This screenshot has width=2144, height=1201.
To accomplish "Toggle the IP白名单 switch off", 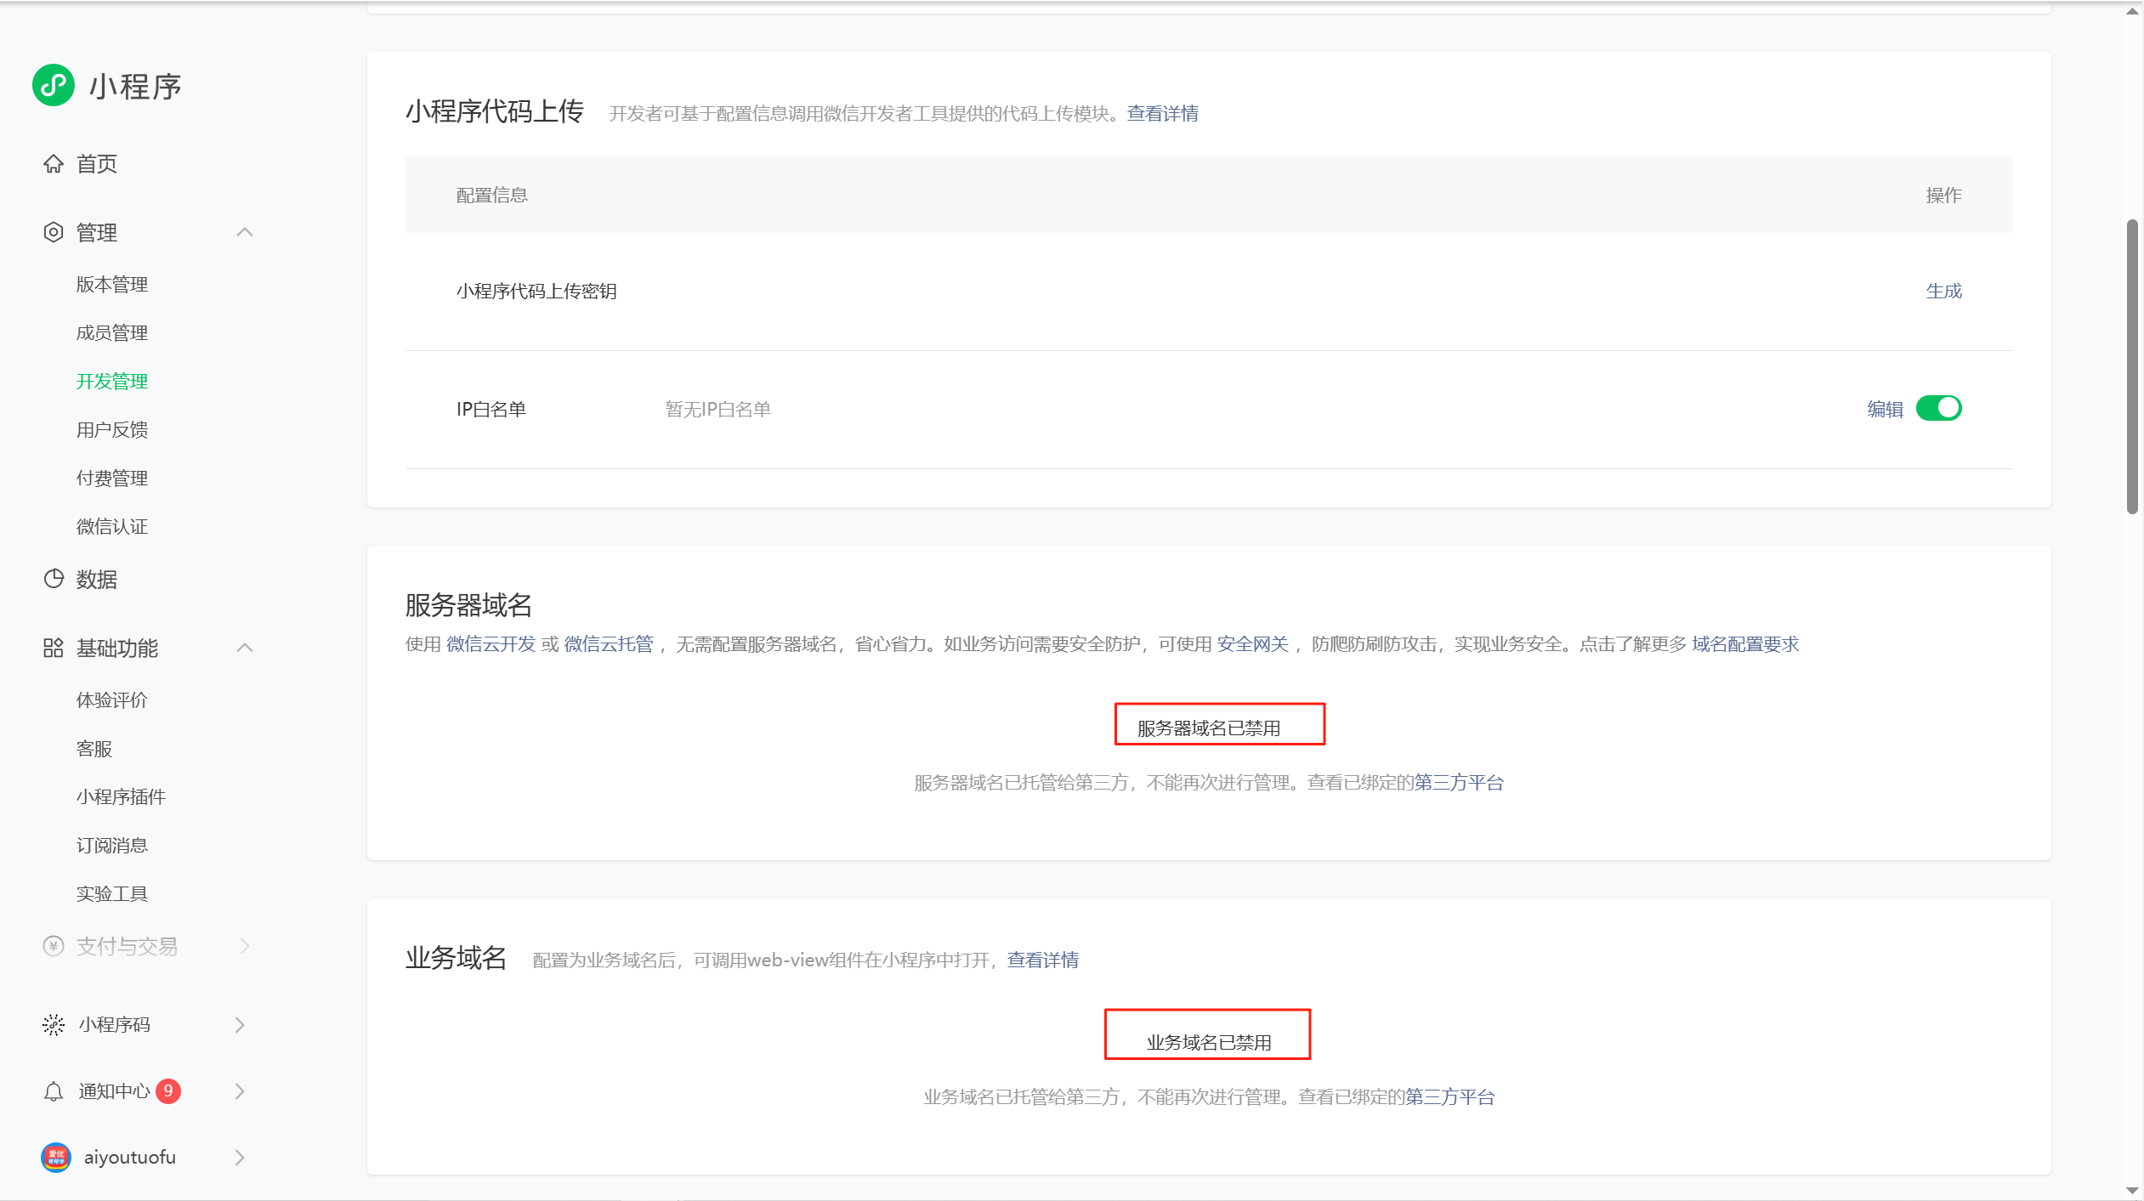I will pos(1938,409).
